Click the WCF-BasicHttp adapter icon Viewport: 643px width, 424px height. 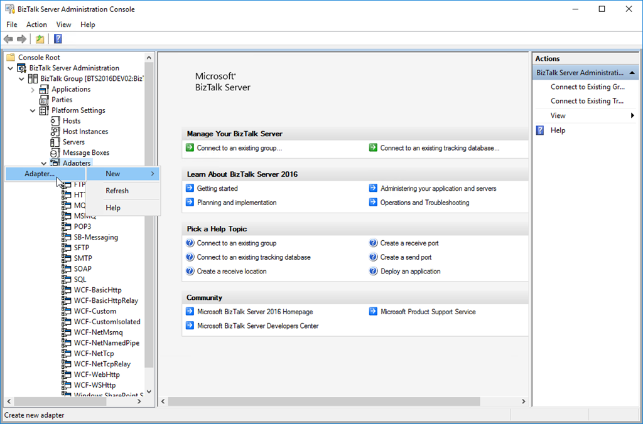pos(66,290)
